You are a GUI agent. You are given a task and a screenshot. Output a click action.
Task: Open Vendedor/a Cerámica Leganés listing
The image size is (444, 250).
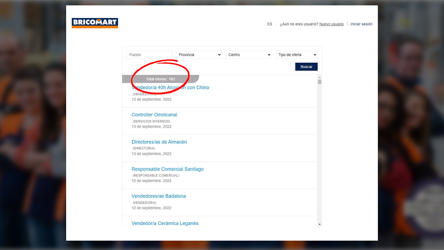pos(165,223)
